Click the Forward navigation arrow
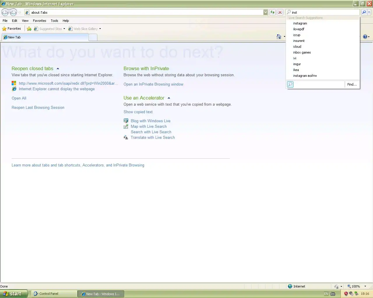 [13, 12]
